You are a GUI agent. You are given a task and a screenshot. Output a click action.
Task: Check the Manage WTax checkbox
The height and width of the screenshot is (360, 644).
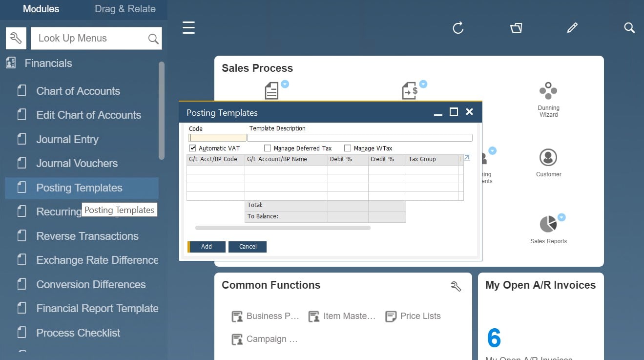tap(348, 148)
